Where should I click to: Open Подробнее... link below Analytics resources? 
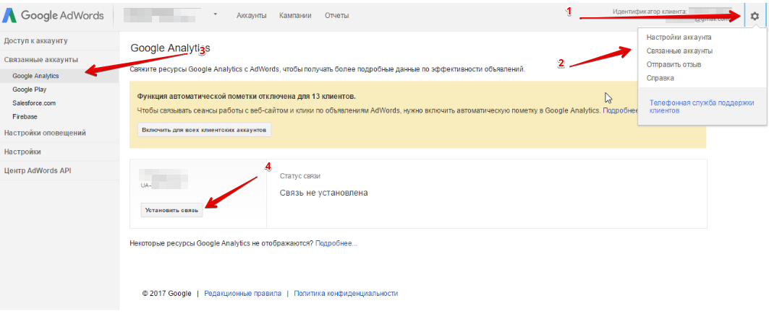[336, 243]
